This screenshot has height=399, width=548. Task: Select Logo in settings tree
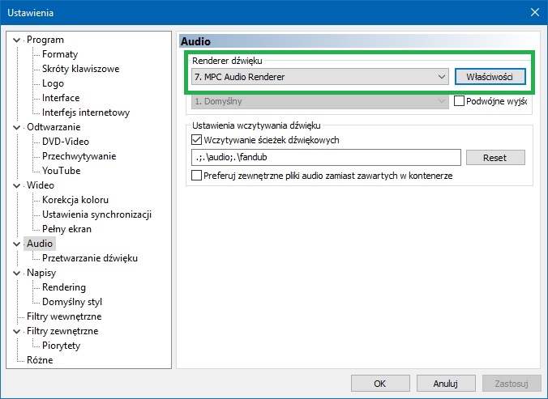pos(53,83)
